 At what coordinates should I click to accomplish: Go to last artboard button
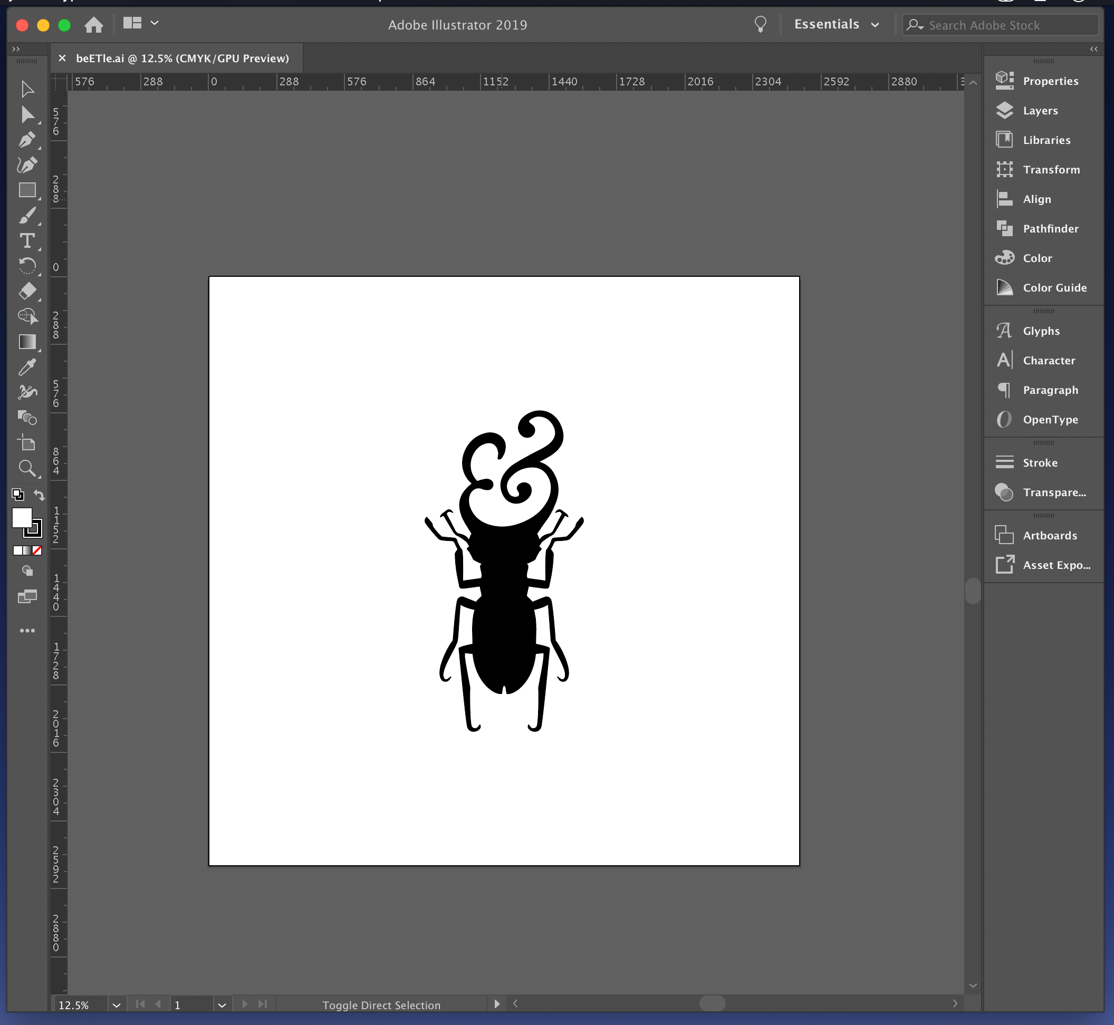click(263, 1004)
